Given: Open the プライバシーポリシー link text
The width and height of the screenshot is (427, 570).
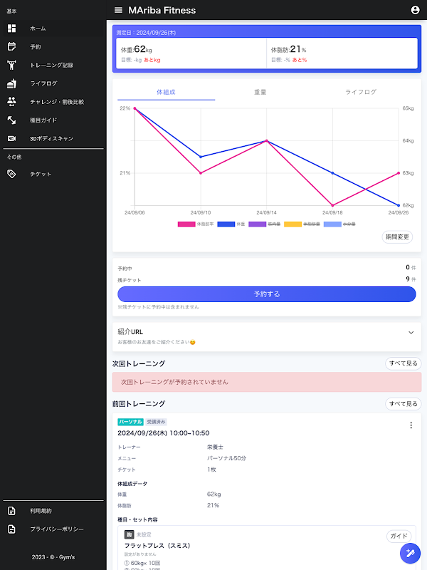Looking at the screenshot, I should [57, 529].
